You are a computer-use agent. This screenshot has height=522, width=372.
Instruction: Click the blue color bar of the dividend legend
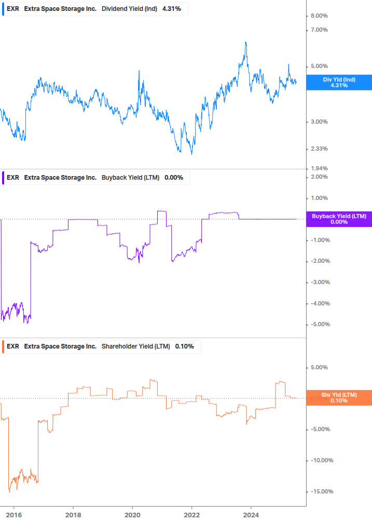(3, 9)
